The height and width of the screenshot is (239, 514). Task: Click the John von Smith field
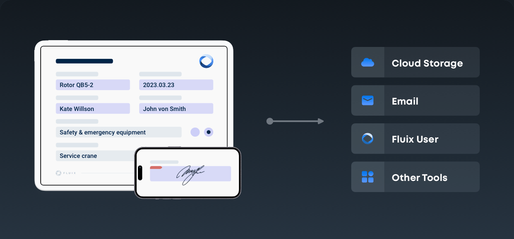coord(176,108)
